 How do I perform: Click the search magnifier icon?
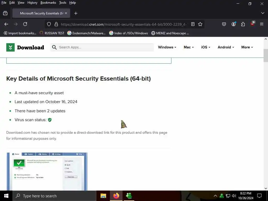coord(54,47)
